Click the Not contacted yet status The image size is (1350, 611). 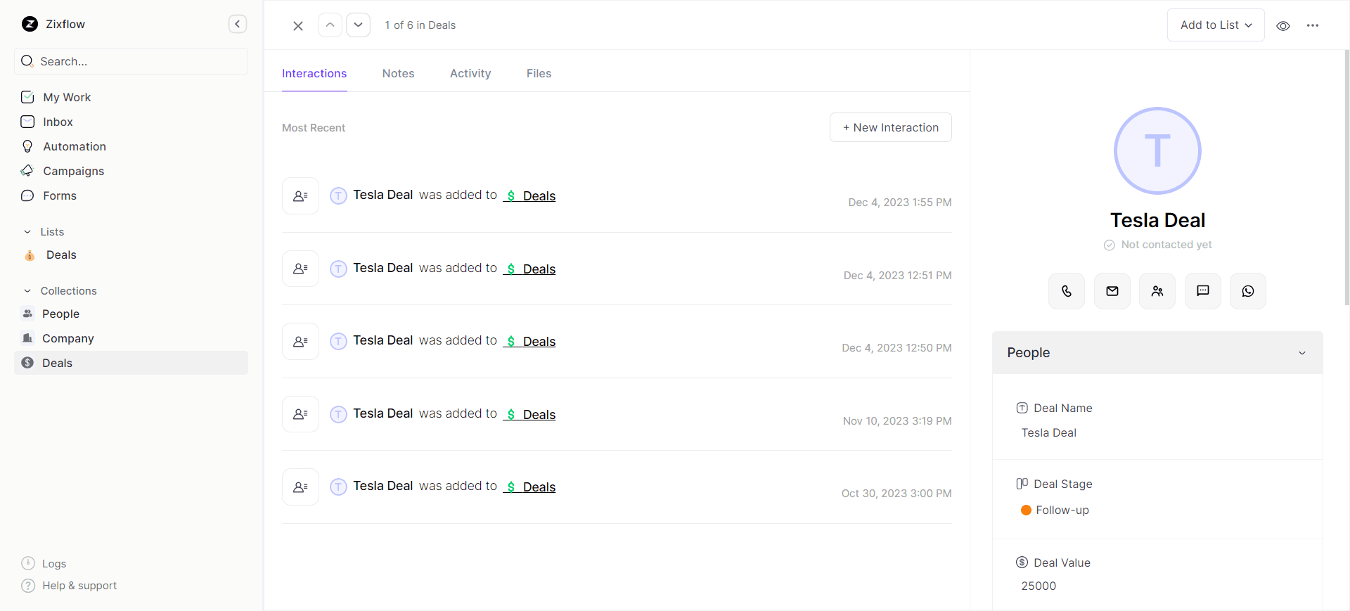pyautogui.click(x=1157, y=245)
